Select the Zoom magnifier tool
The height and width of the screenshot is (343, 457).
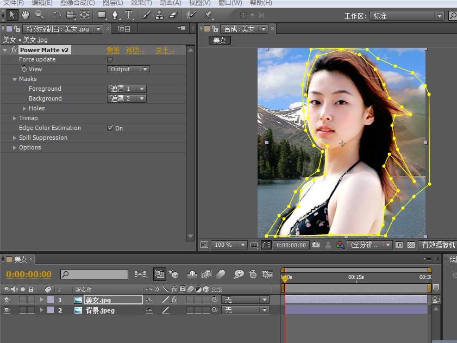(x=39, y=15)
